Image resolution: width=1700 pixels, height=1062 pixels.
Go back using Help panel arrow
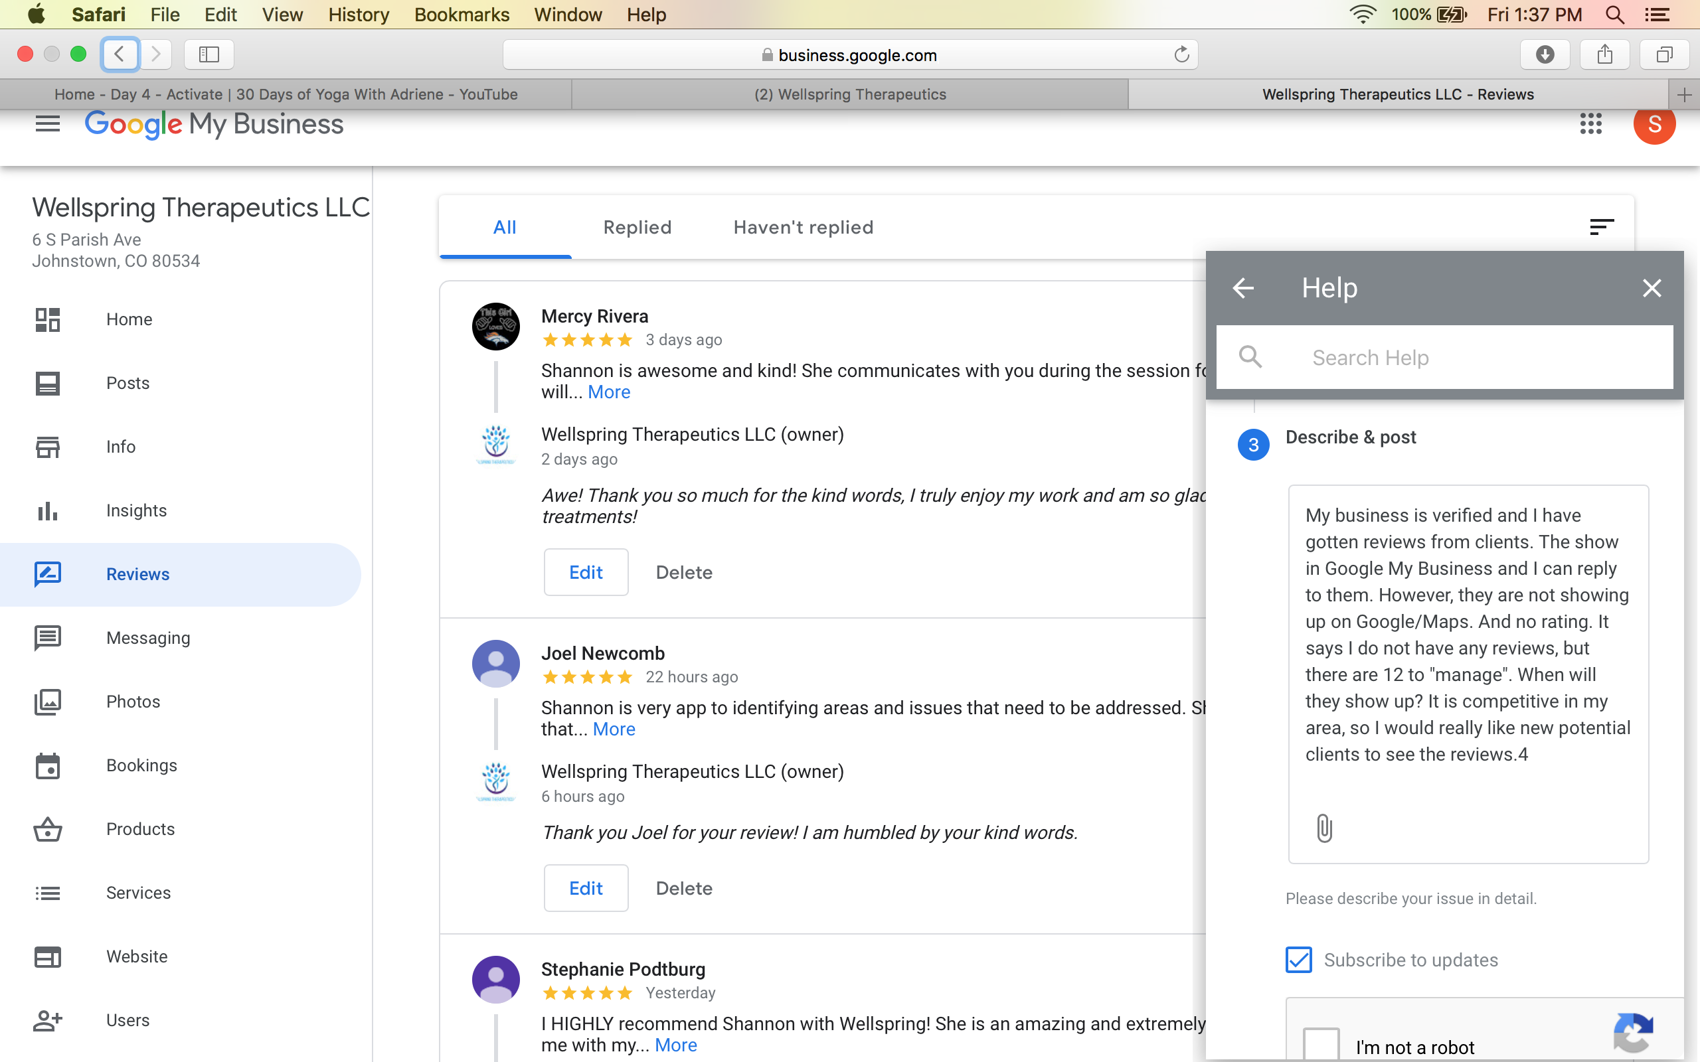(x=1243, y=288)
